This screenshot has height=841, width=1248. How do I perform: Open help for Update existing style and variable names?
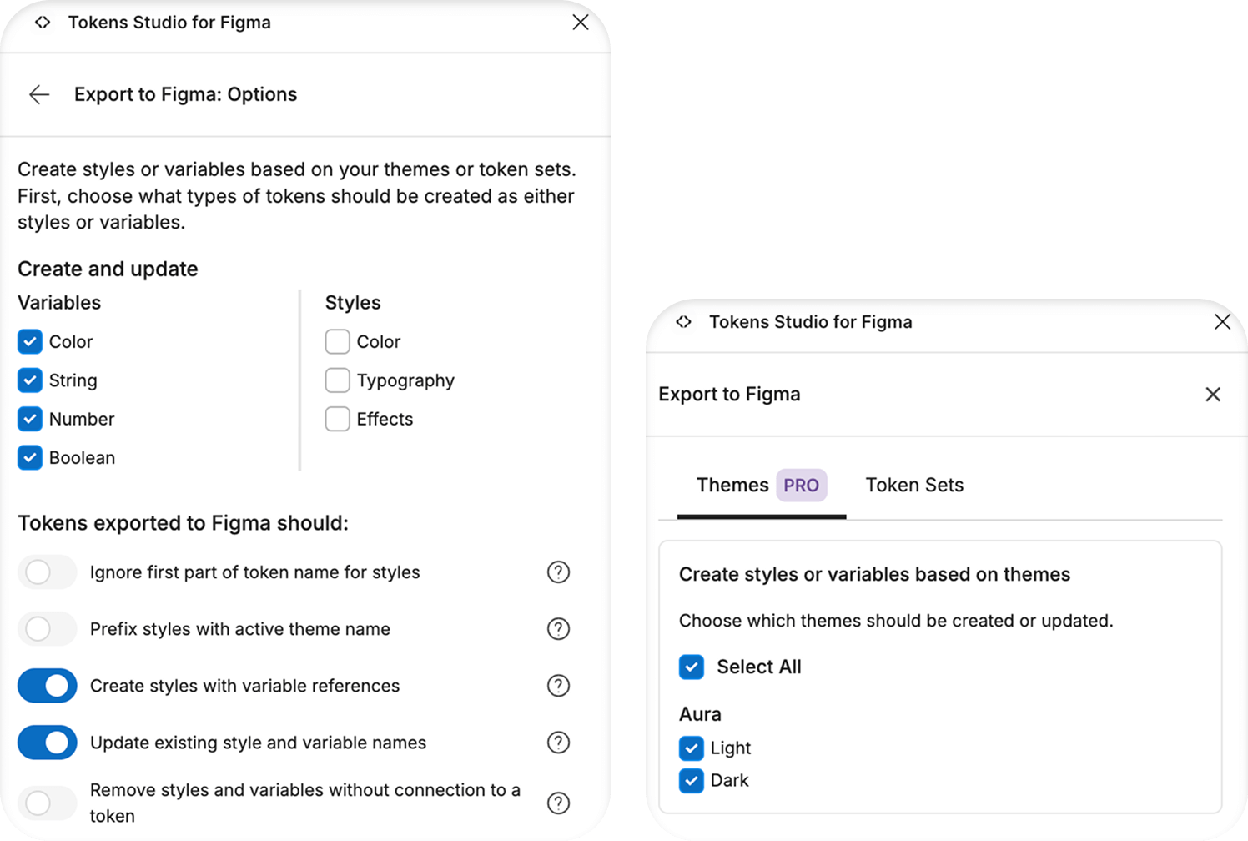point(558,743)
